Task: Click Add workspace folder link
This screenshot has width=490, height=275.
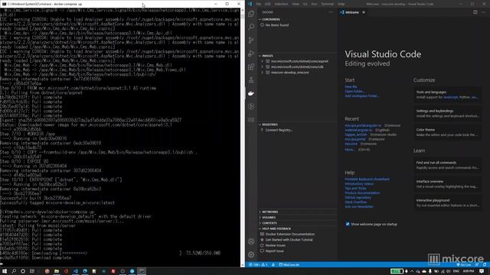Action: coord(361,96)
